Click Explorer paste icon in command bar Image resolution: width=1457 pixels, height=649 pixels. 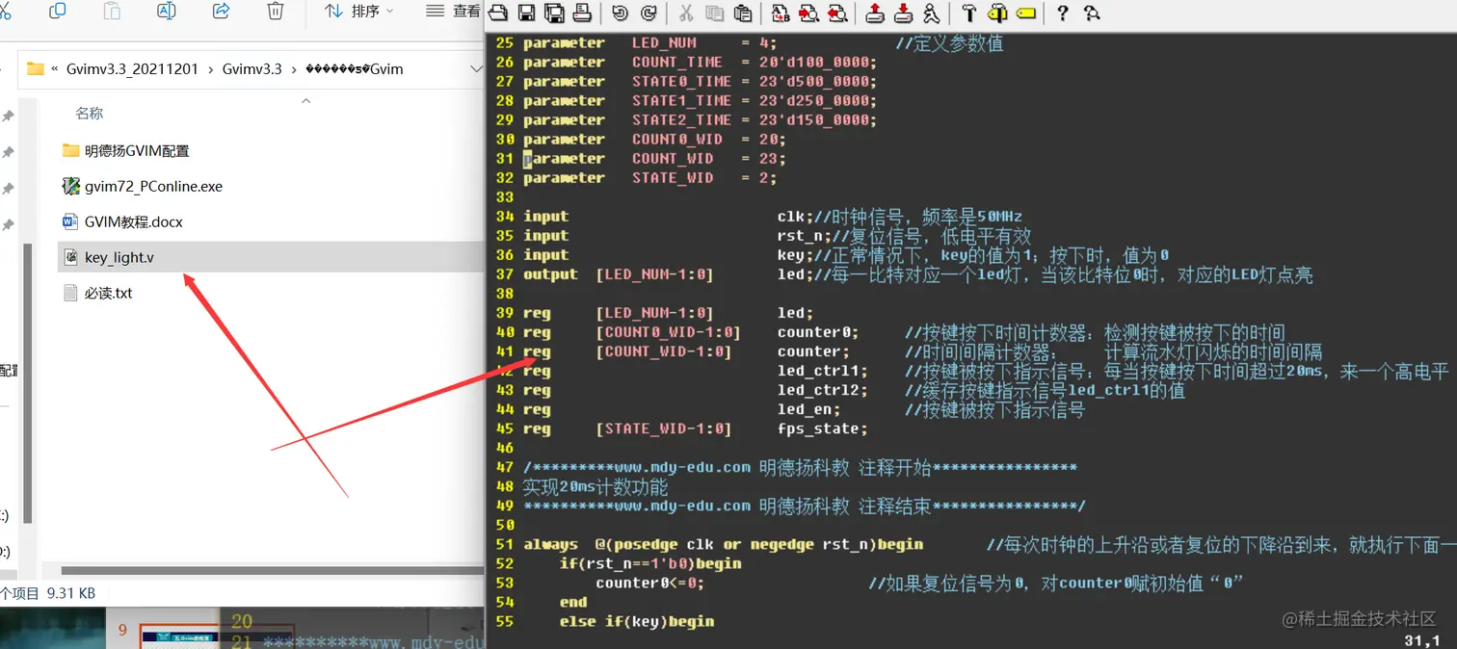point(112,11)
